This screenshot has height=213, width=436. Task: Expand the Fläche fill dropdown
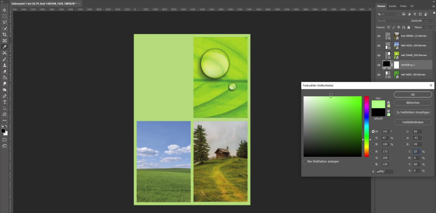coord(433,27)
